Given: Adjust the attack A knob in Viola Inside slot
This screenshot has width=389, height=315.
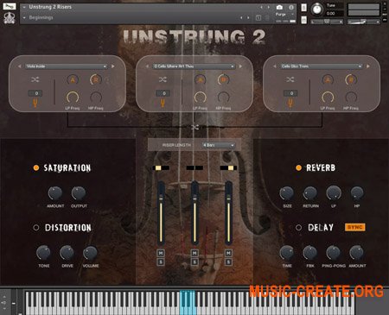Looking at the screenshot, I should coord(73,79).
